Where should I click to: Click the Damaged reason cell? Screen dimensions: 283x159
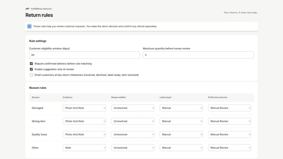[x=37, y=108]
